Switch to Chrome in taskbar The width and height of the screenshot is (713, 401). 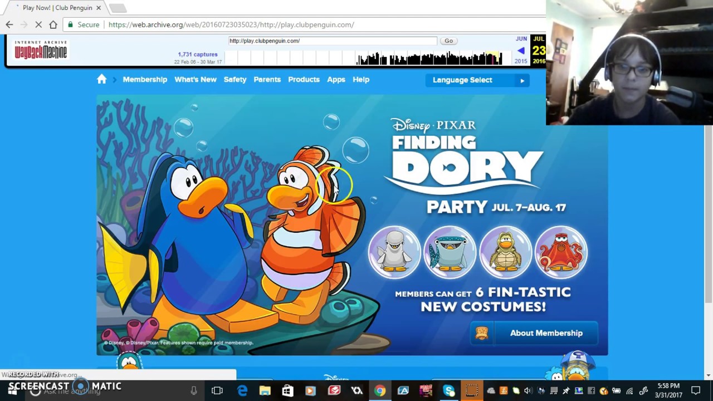[379, 391]
